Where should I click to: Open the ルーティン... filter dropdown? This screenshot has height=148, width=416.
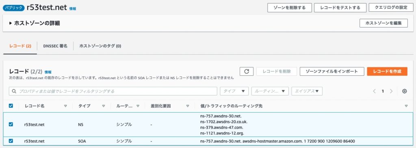click(270, 91)
